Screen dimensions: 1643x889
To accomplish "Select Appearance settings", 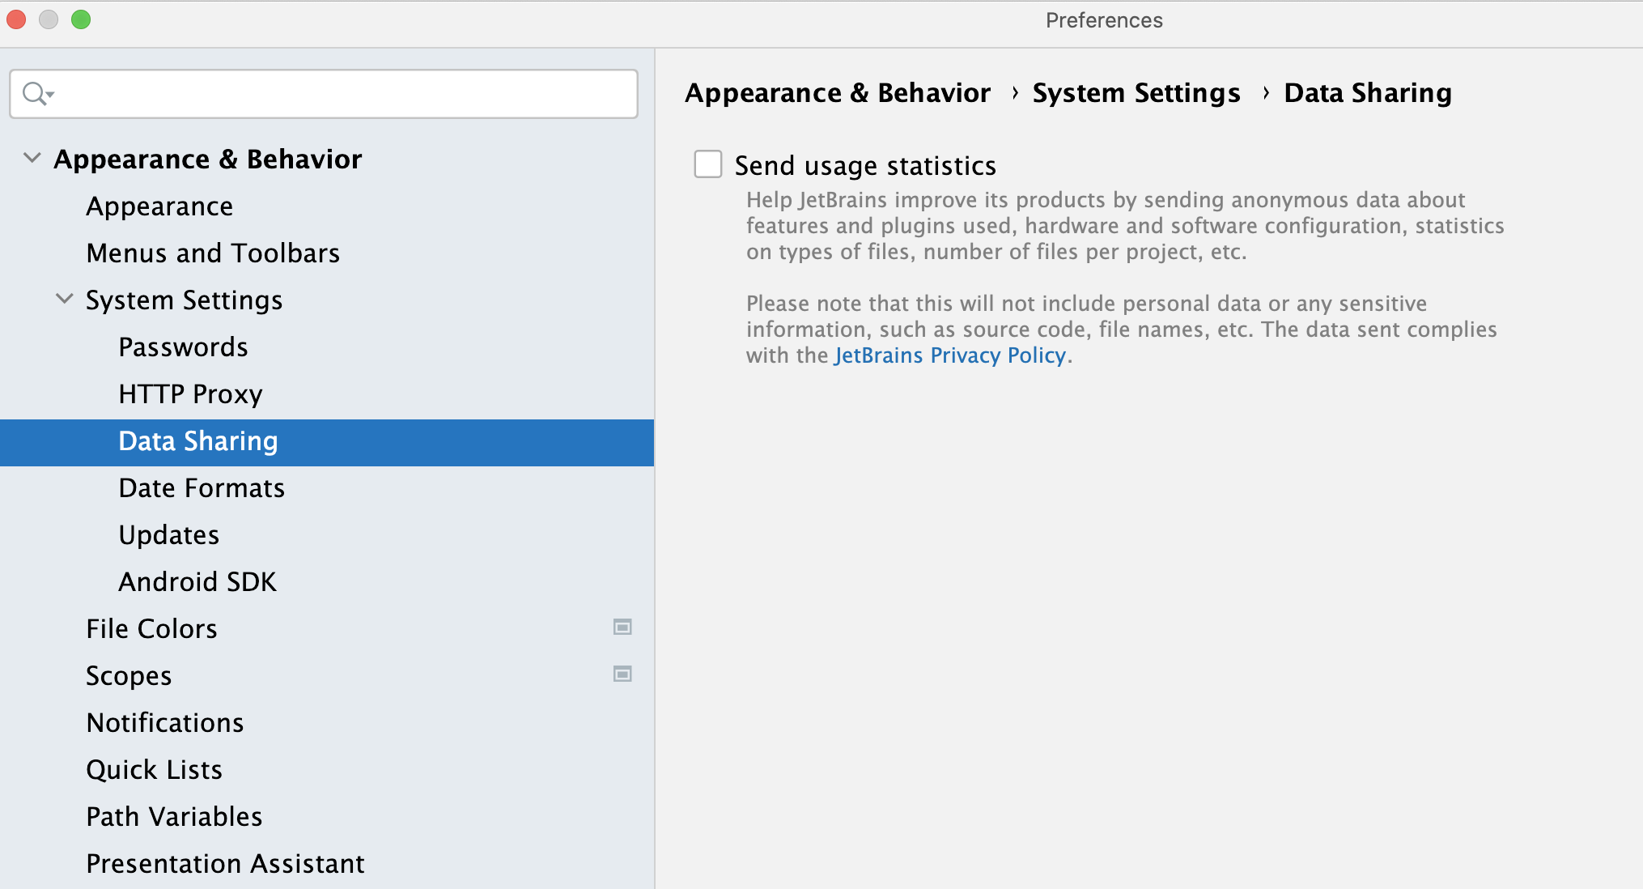I will pyautogui.click(x=161, y=206).
